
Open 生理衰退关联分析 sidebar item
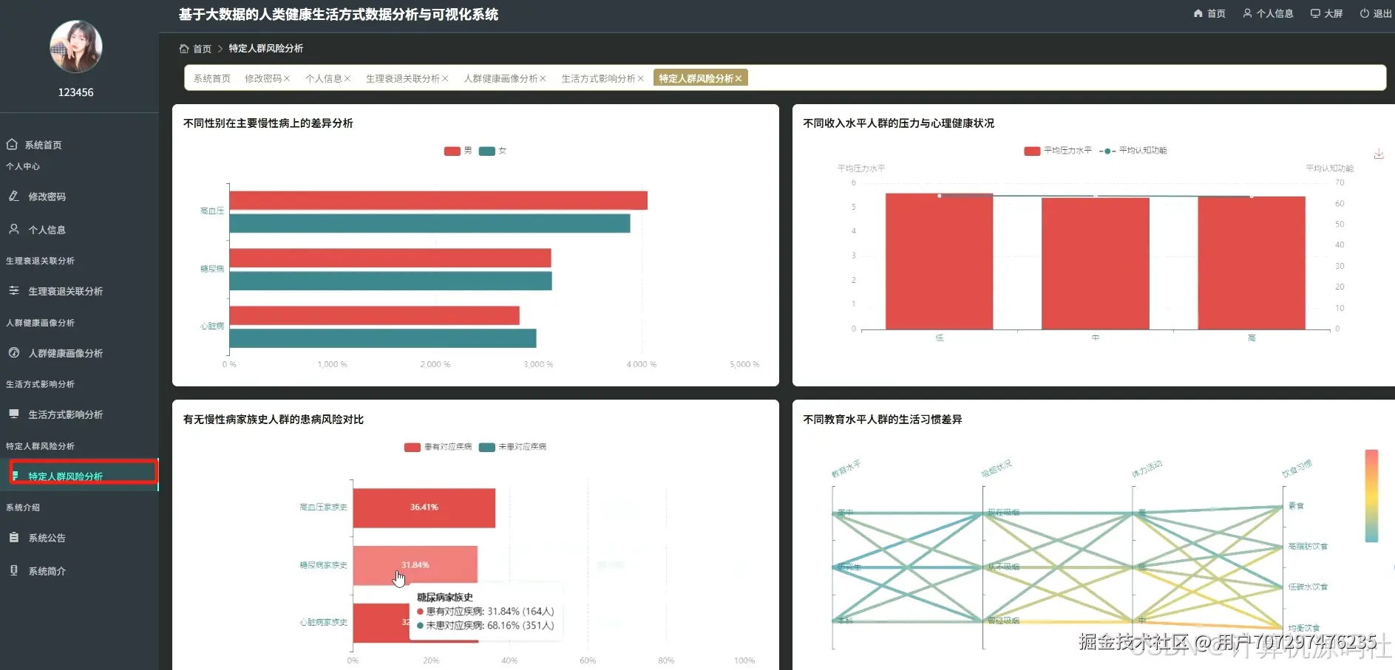[x=66, y=291]
